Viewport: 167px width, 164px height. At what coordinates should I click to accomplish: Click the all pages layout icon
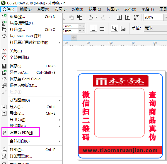[115, 28]
